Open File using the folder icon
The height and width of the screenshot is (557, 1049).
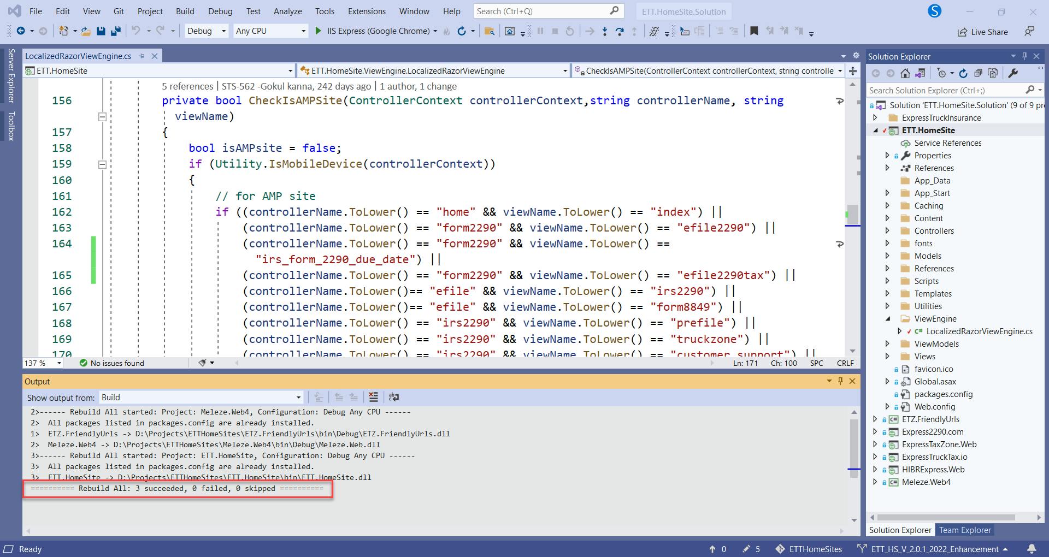coord(86,31)
